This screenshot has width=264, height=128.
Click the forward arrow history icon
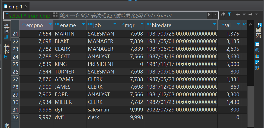(250, 14)
